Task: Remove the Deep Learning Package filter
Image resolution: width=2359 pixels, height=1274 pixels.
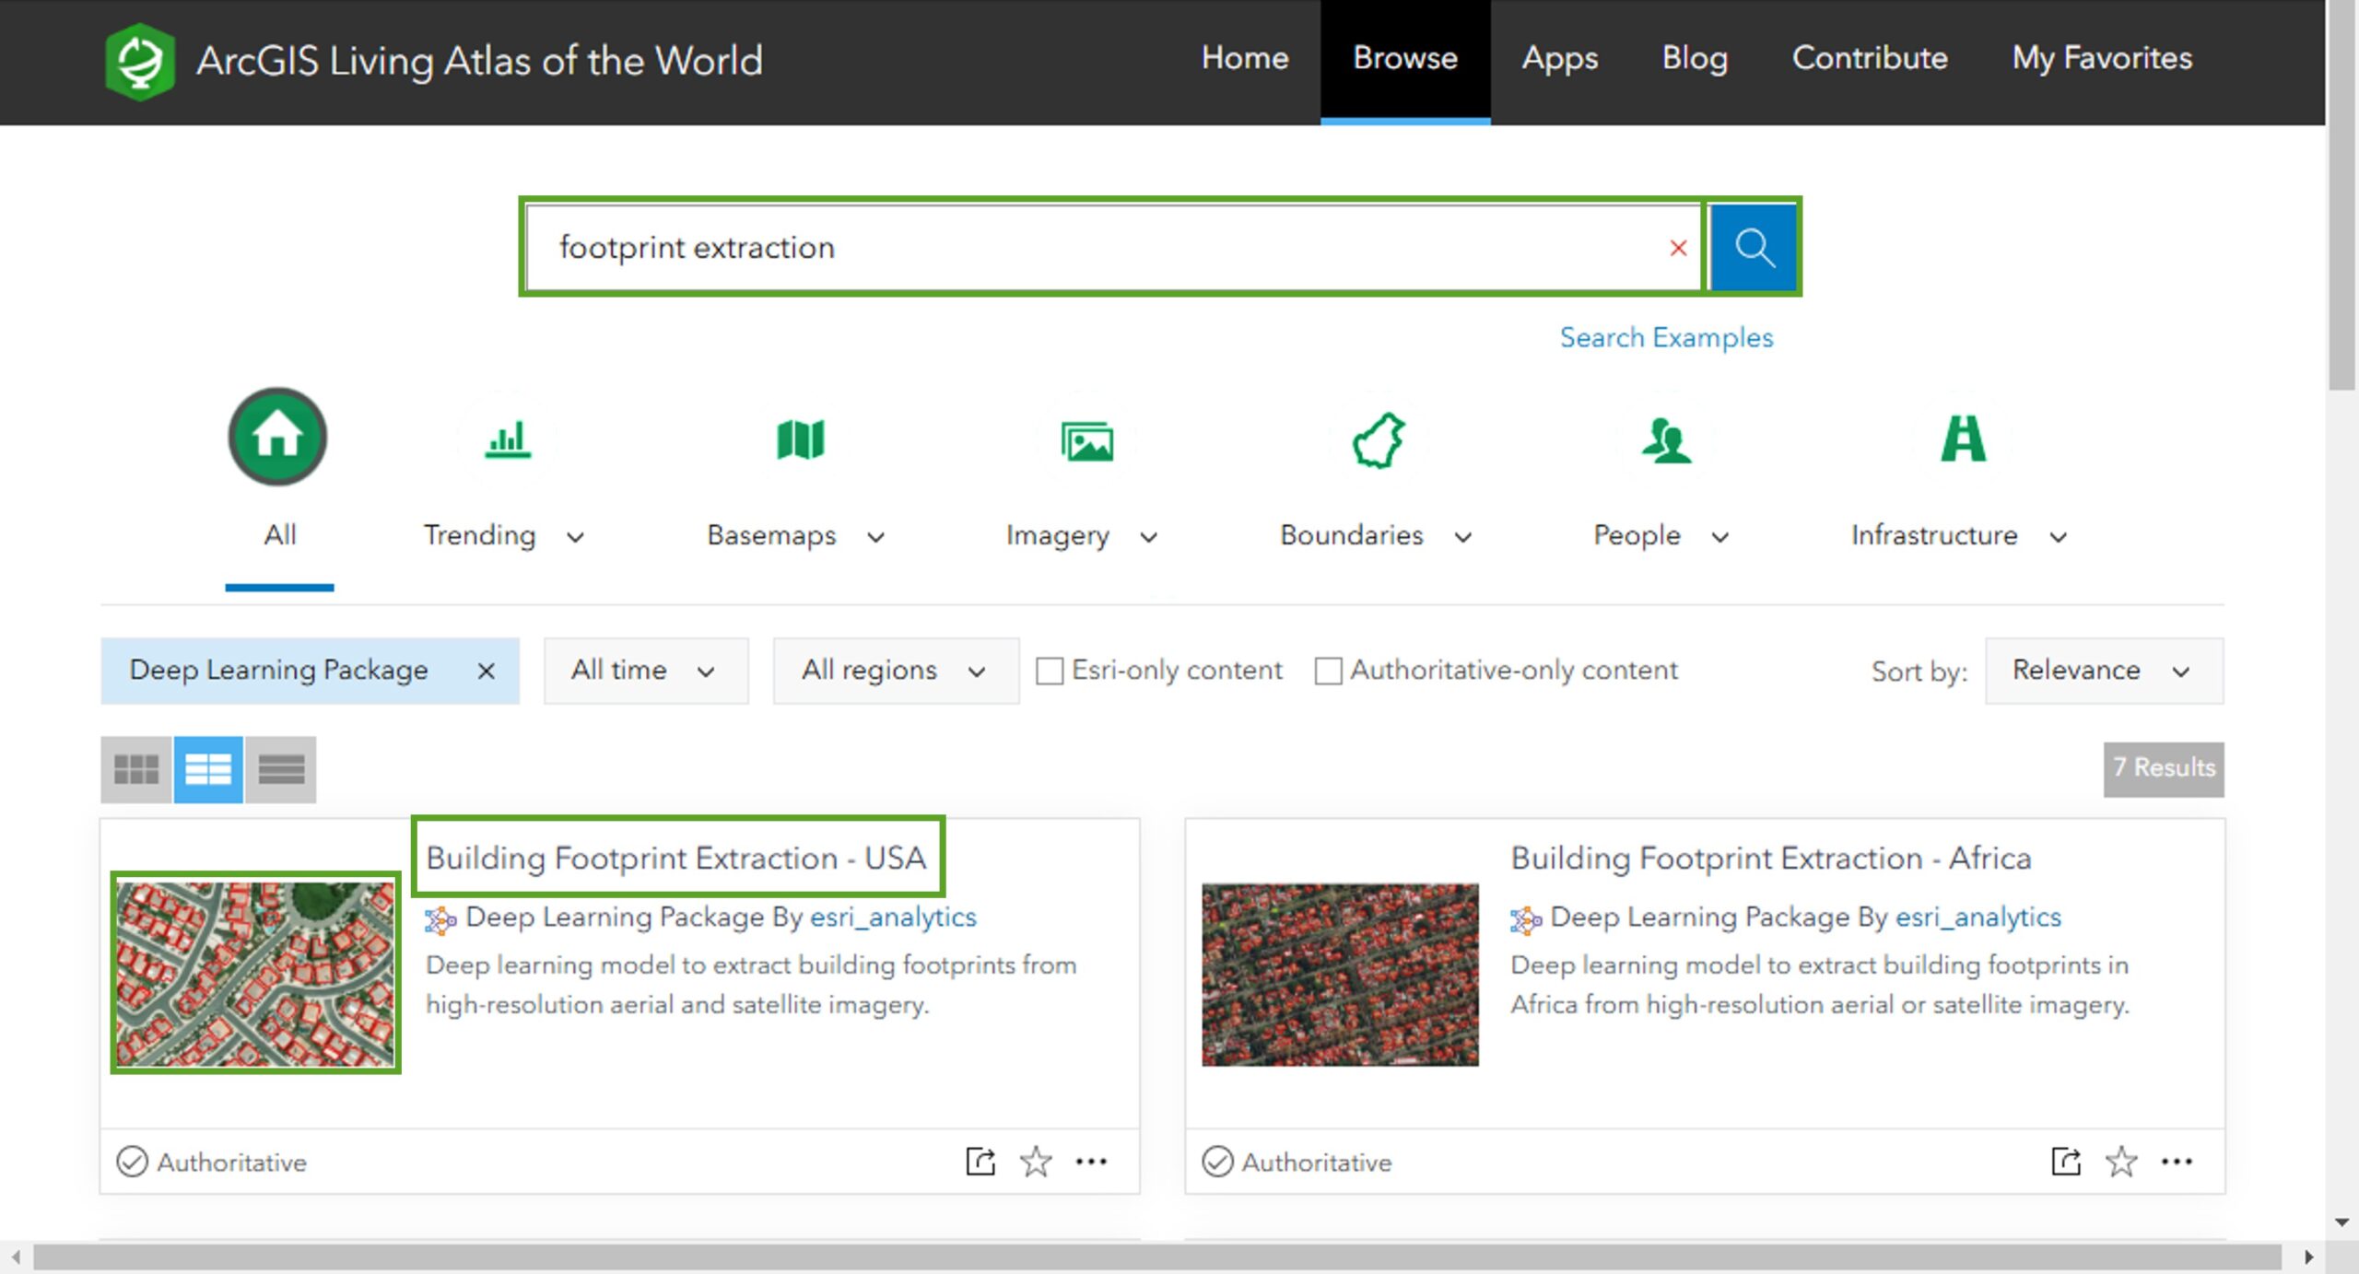Action: 486,671
